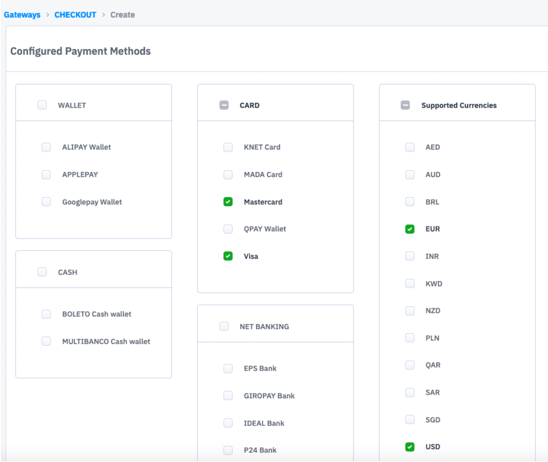The height and width of the screenshot is (462, 548).
Task: Check the BRL currency checkbox
Action: (409, 202)
